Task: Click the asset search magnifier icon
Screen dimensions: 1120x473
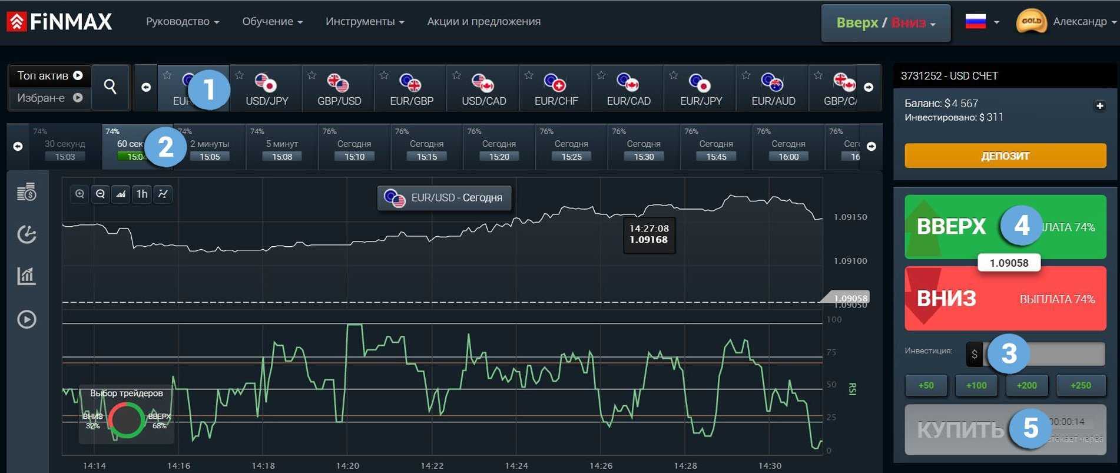Action: (x=110, y=87)
